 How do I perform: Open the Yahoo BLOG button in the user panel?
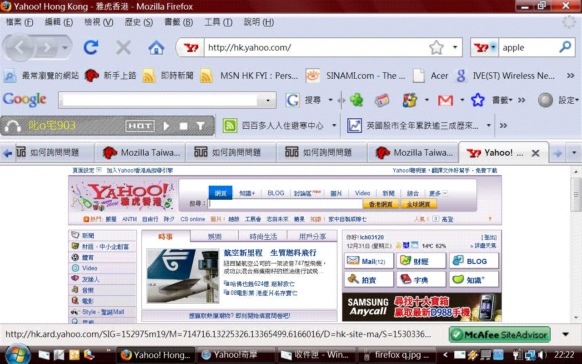pyautogui.click(x=474, y=261)
